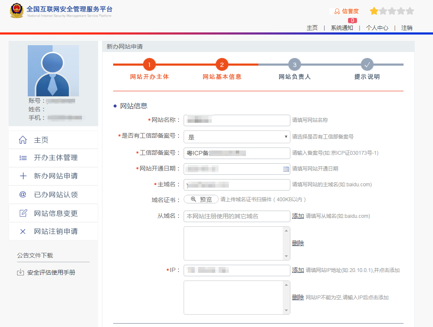This screenshot has width=433, height=327.
Task: Click the list icon beside 开办主体管理
Action: [x=23, y=158]
